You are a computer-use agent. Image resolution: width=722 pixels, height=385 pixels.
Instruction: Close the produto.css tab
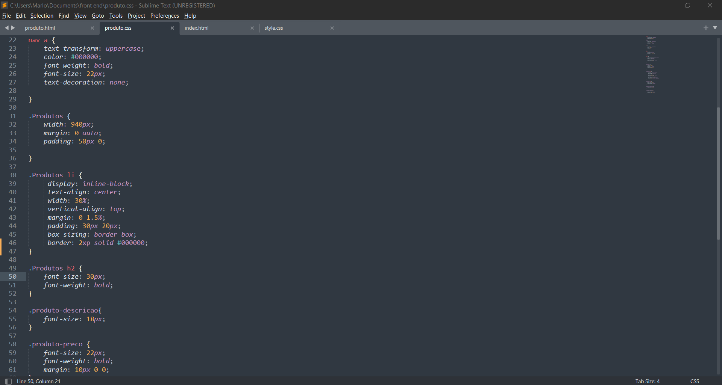172,28
